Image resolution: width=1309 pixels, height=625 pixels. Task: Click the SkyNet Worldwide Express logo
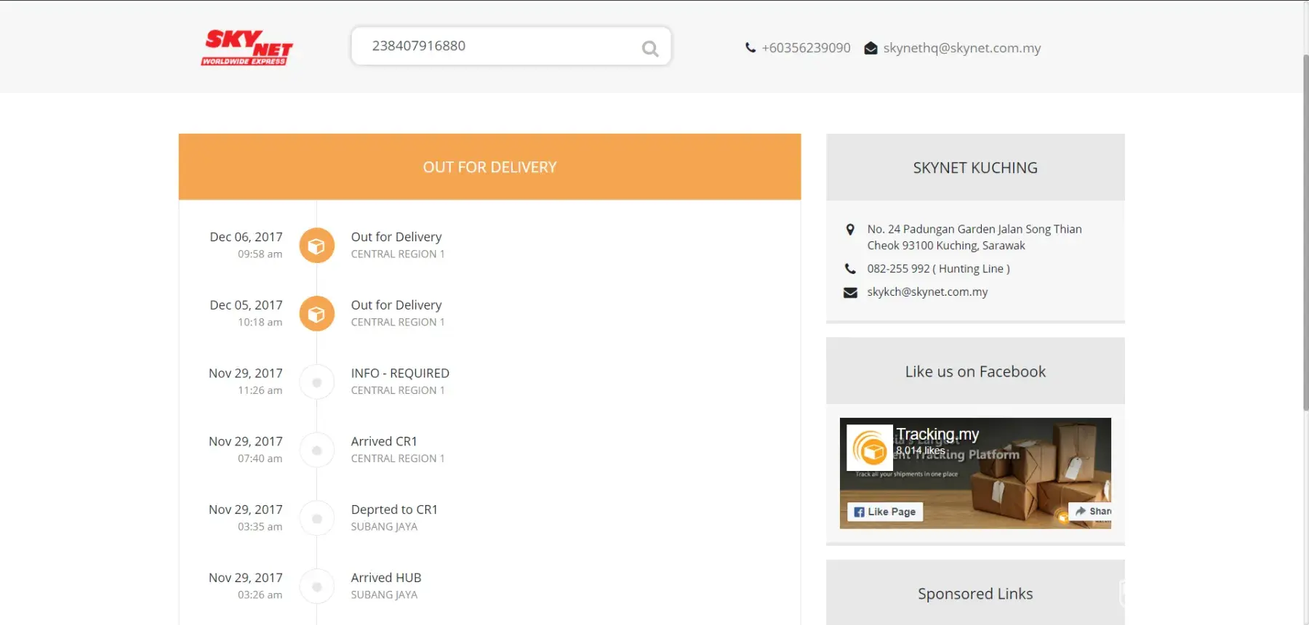coord(247,47)
